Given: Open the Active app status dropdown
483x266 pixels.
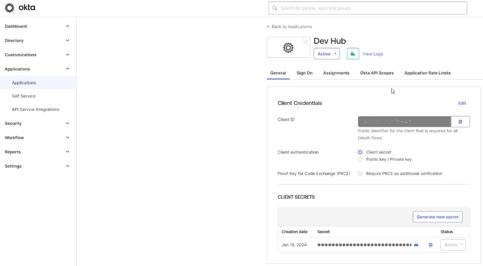Looking at the screenshot, I should [x=327, y=54].
